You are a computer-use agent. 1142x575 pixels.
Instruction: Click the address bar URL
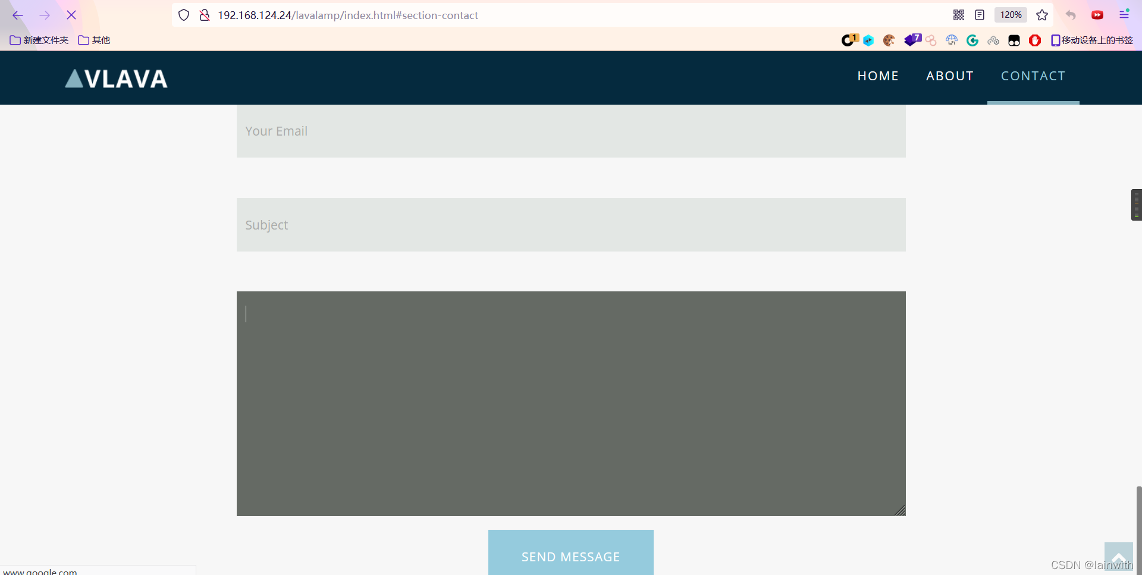pyautogui.click(x=348, y=15)
